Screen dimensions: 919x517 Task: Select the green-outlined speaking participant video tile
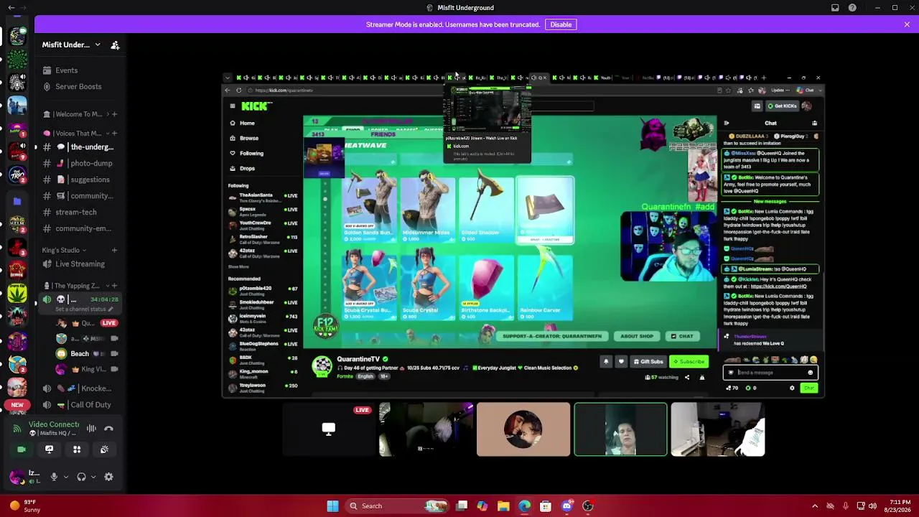coord(620,429)
